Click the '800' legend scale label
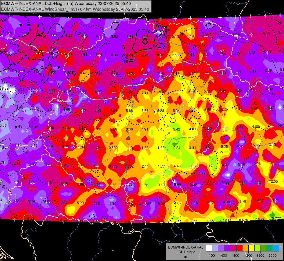This screenshot has height=261, width=284. [236, 255]
